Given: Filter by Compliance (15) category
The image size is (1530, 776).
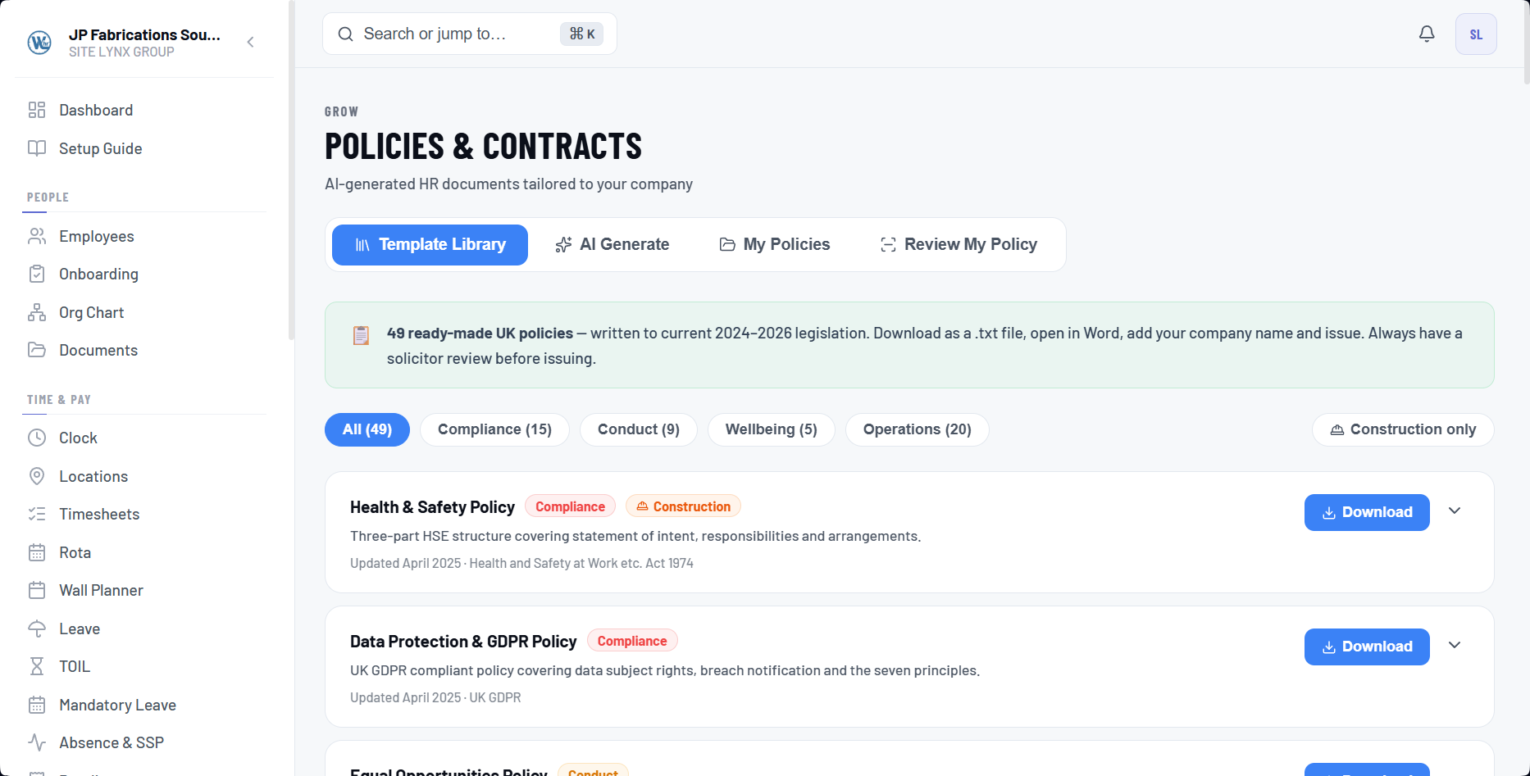Looking at the screenshot, I should pyautogui.click(x=494, y=429).
